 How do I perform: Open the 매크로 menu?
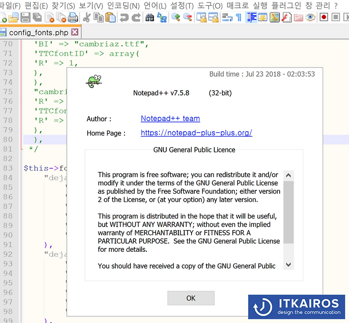point(238,5)
